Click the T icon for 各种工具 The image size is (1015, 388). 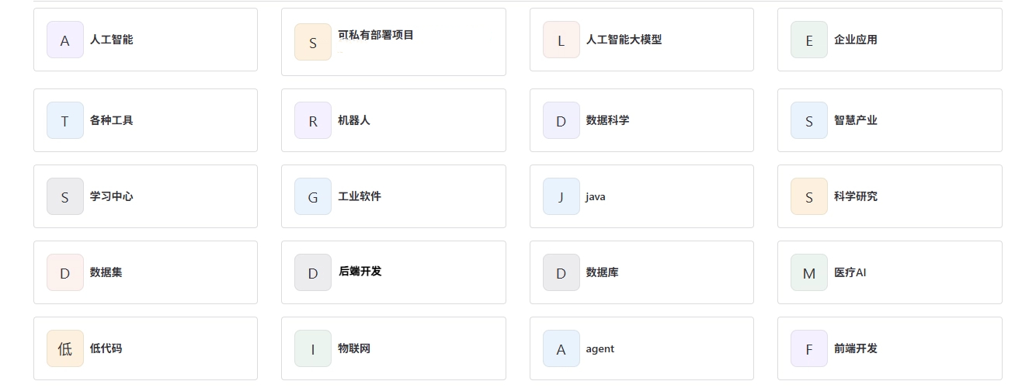pyautogui.click(x=65, y=120)
